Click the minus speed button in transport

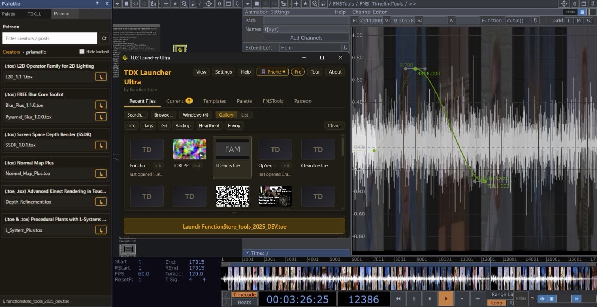pos(462,298)
